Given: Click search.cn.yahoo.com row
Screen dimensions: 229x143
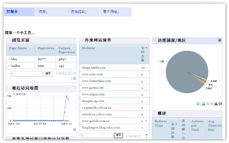Looking at the screenshot, I should pyautogui.click(x=114, y=114).
